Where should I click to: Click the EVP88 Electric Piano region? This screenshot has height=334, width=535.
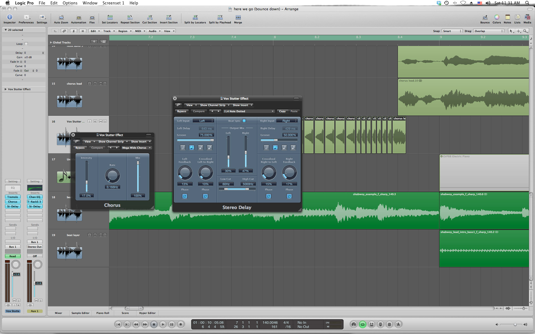(484, 173)
